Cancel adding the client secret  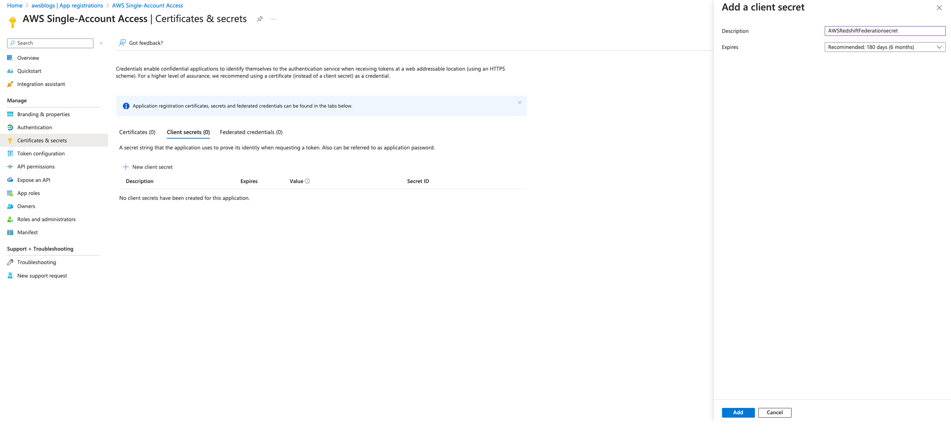774,412
